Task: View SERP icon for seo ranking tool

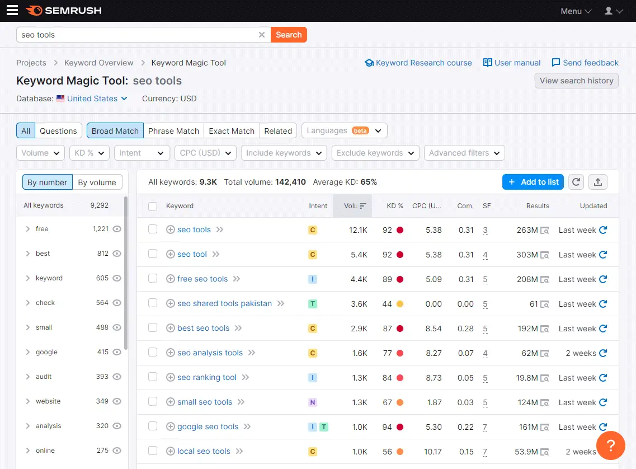Action: [545, 378]
